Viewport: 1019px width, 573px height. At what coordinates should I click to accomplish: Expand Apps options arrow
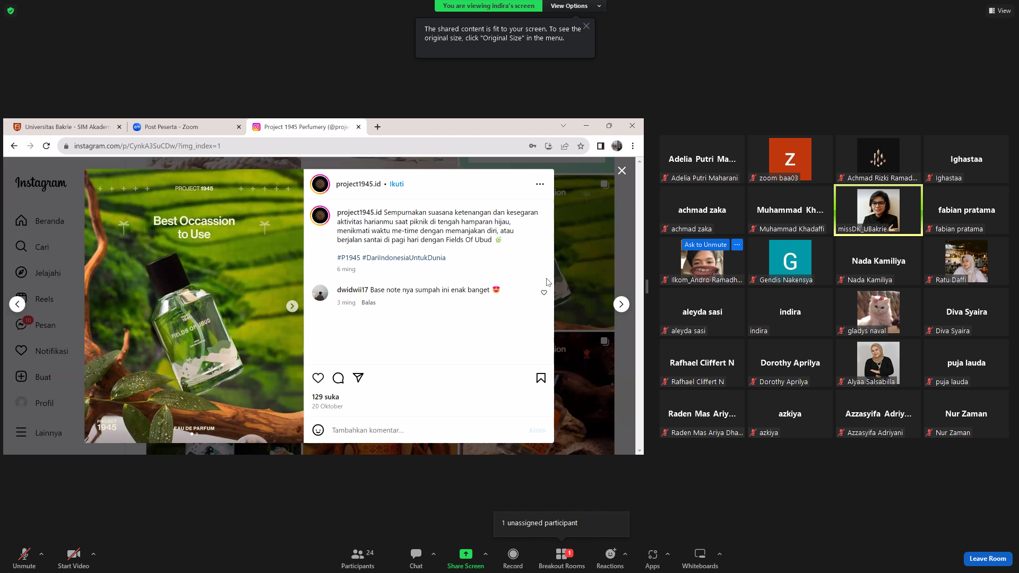(x=668, y=554)
